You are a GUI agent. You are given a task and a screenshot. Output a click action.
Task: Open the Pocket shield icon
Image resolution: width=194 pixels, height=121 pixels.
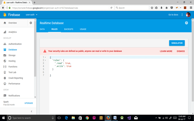coord(172,8)
